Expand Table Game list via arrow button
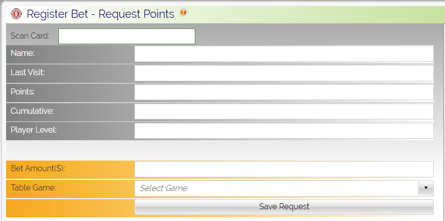The image size is (445, 221). (426, 188)
